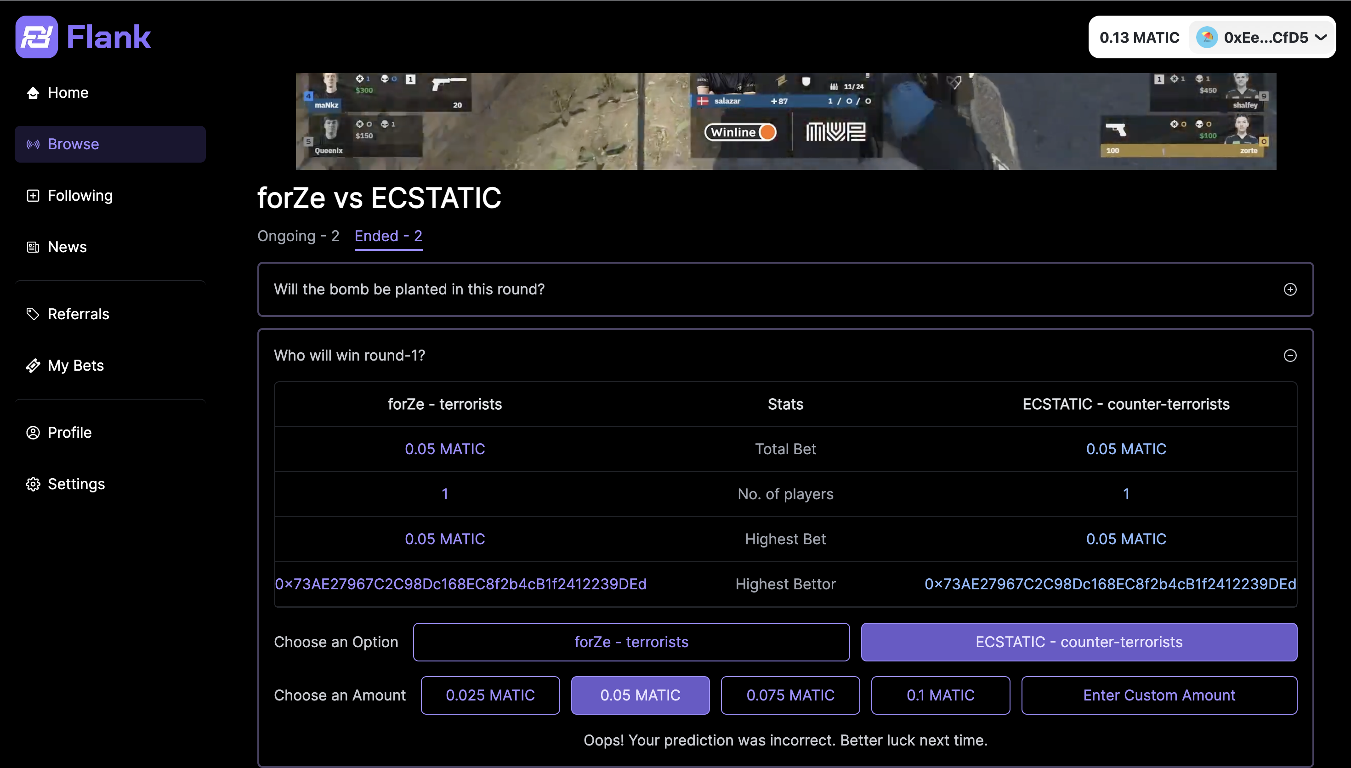Click the Flank logo icon
This screenshot has width=1351, height=768.
[x=36, y=37]
